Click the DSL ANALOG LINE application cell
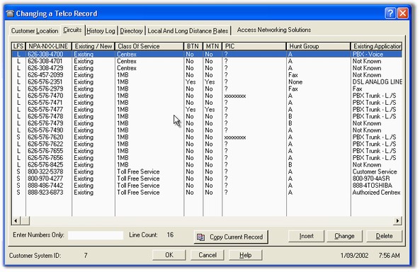This screenshot has width=420, height=272. click(x=377, y=81)
